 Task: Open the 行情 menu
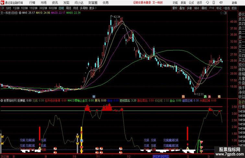click(32, 3)
